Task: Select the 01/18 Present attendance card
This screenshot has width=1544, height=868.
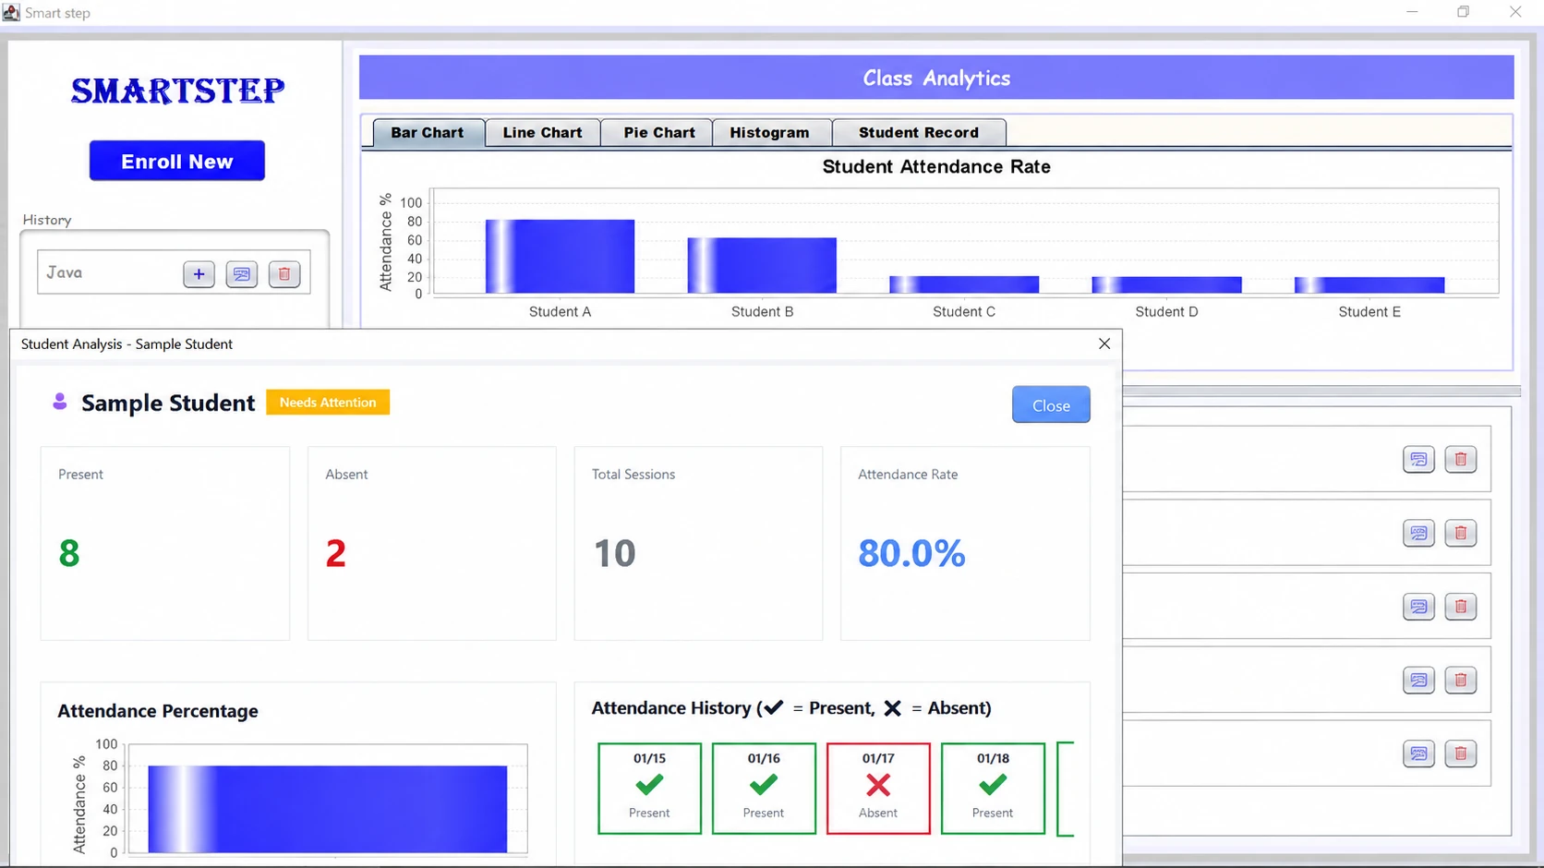Action: coord(993,789)
